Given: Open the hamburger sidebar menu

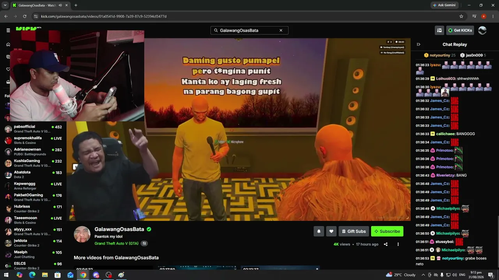Looking at the screenshot, I should point(8,30).
